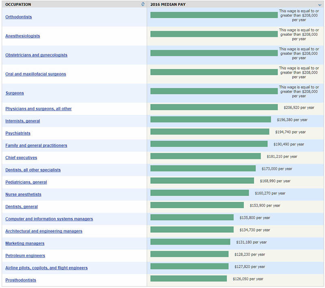This screenshot has width=325, height=288.
Task: Click the Orthodontists wage note text
Action: [299, 15]
